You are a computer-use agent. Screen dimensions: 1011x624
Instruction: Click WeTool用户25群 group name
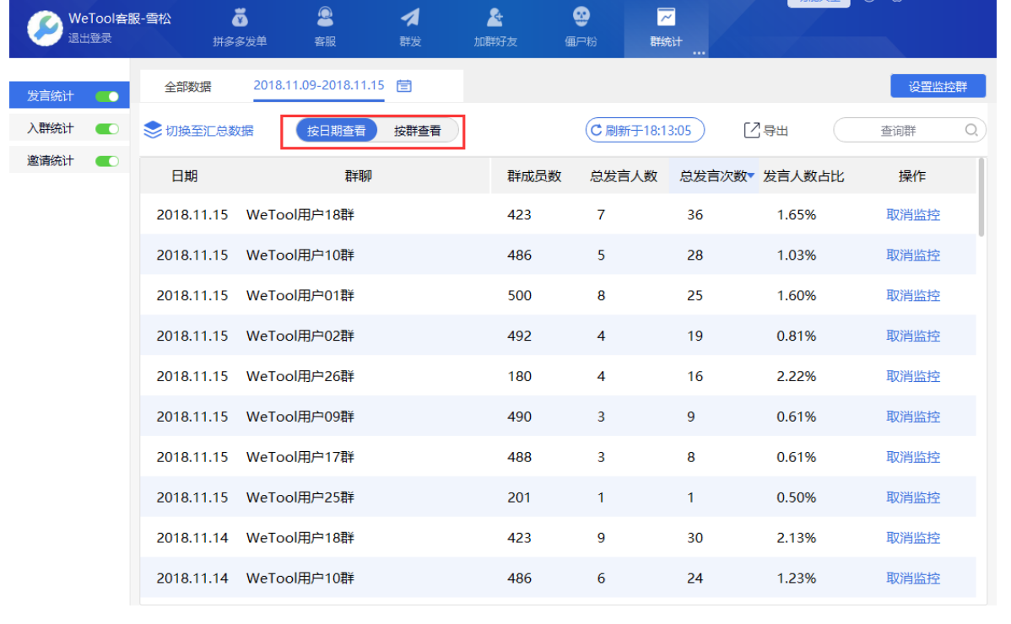coord(300,498)
